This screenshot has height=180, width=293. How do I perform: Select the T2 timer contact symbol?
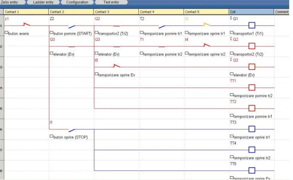pyautogui.click(x=162, y=27)
